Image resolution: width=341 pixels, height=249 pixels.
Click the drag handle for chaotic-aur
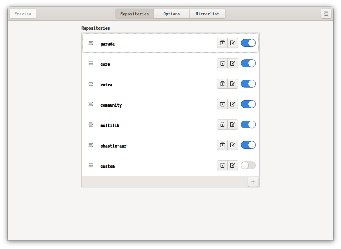[x=91, y=145]
